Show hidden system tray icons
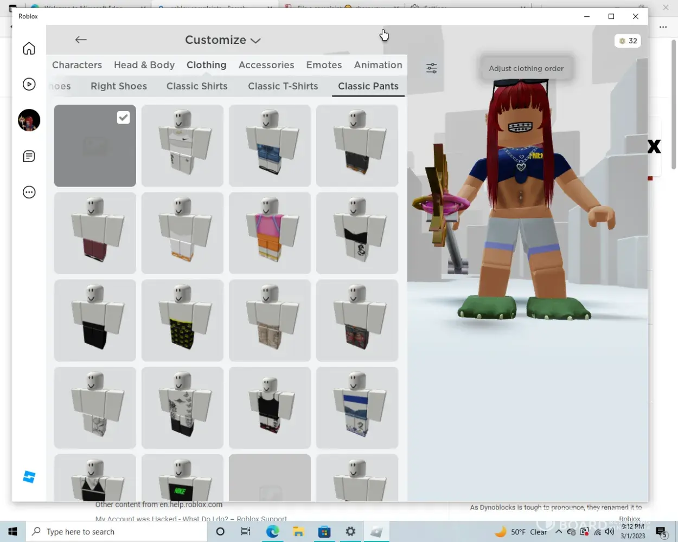 559,532
